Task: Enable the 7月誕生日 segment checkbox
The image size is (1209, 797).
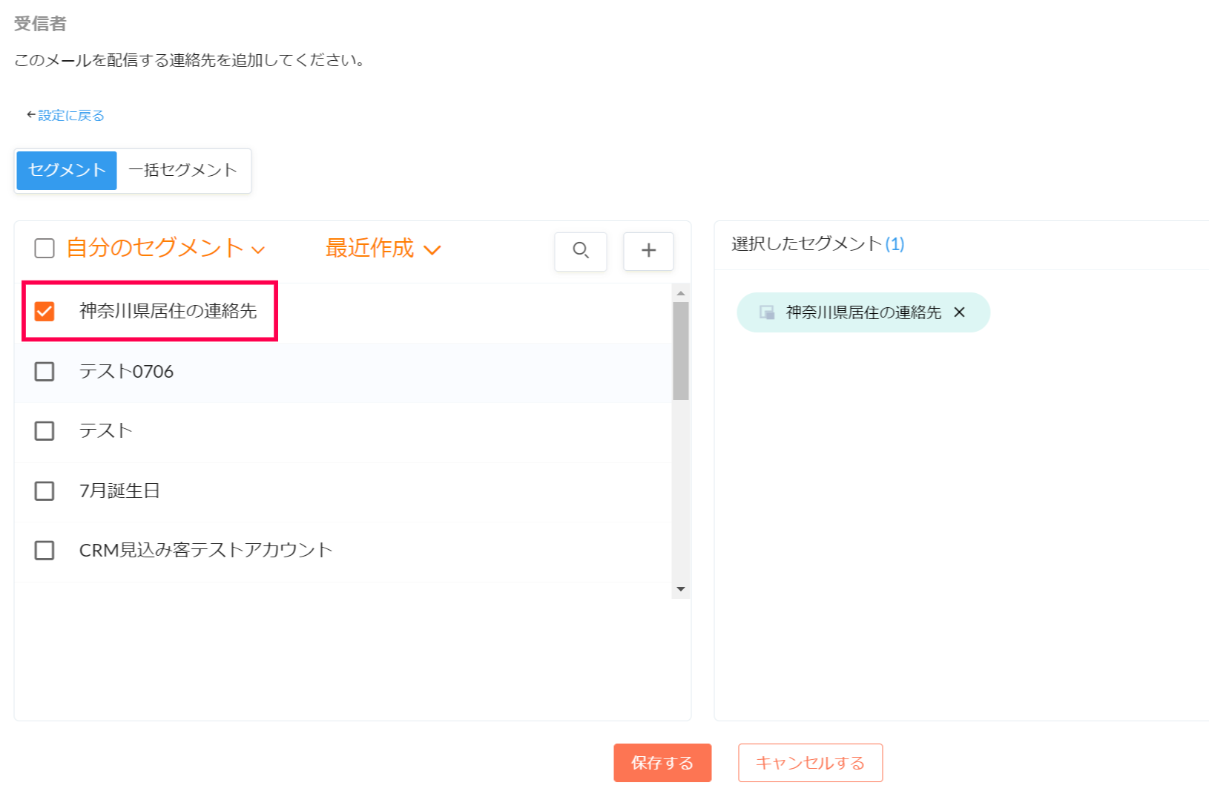Action: 45,491
